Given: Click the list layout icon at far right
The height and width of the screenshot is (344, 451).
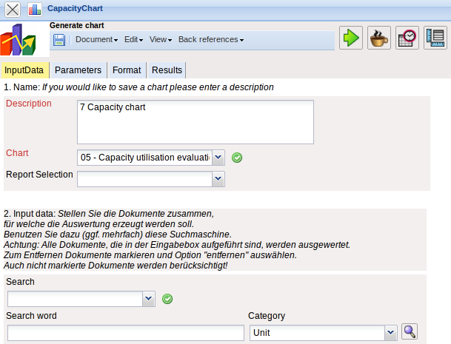Looking at the screenshot, I should 435,38.
